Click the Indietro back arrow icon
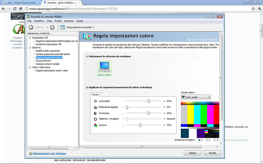This screenshot has height=164, width=263. (31, 27)
